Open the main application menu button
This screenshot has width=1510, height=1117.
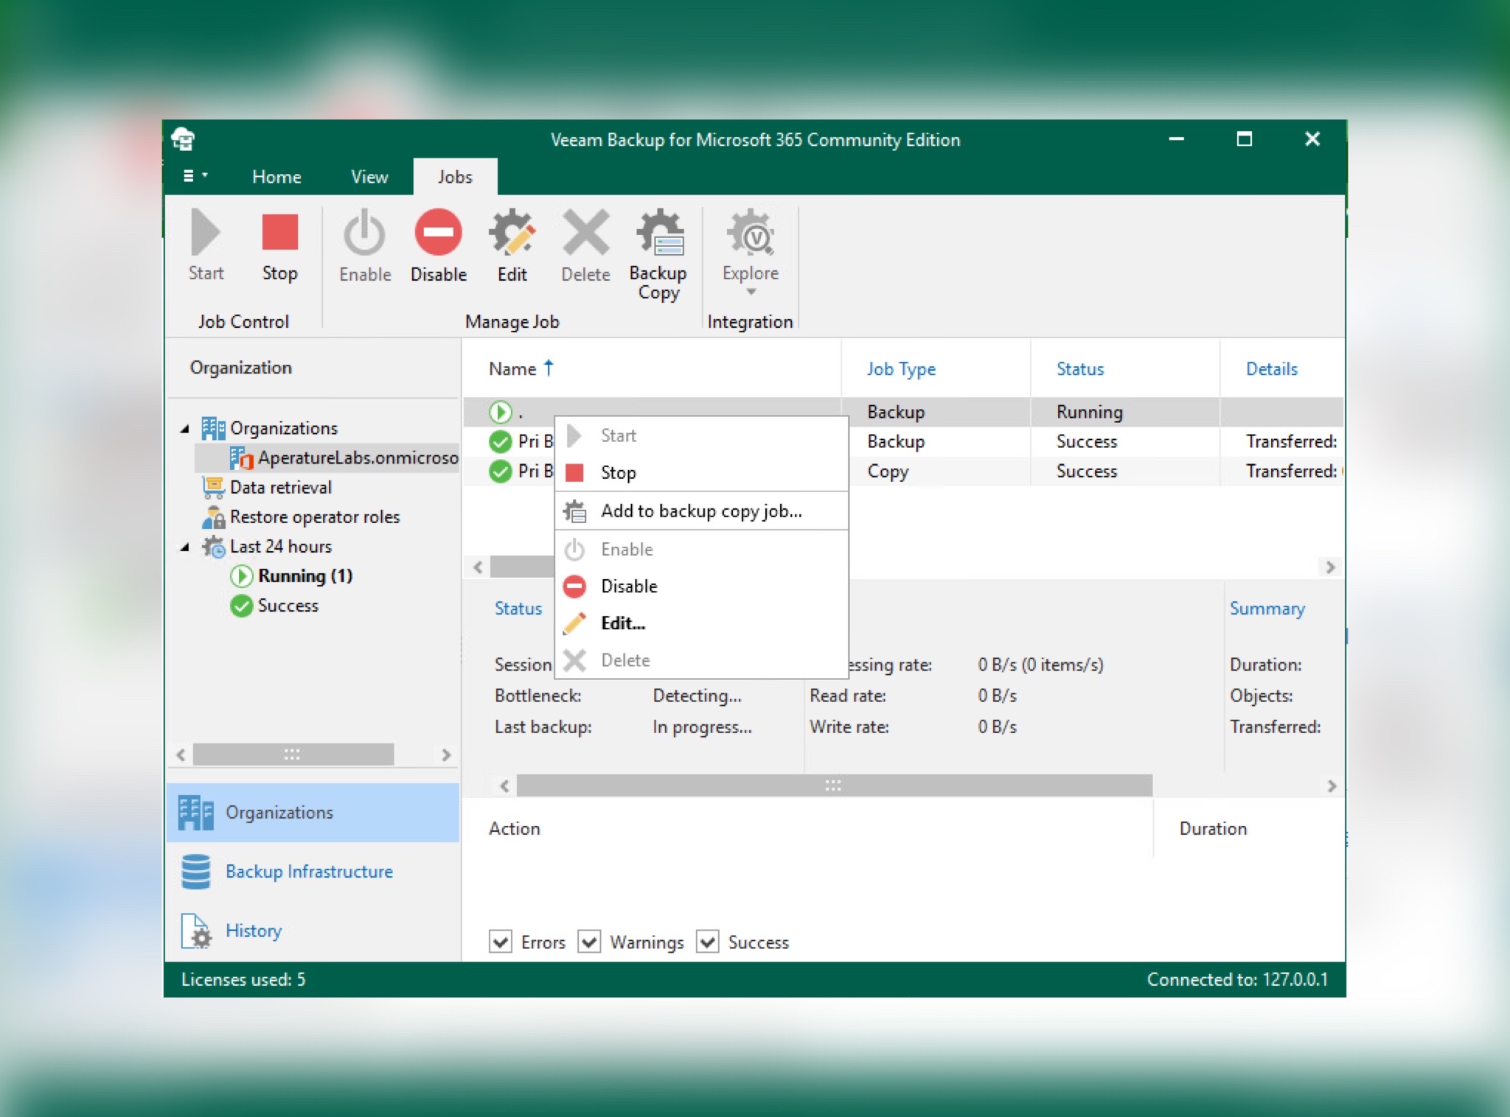coord(195,176)
